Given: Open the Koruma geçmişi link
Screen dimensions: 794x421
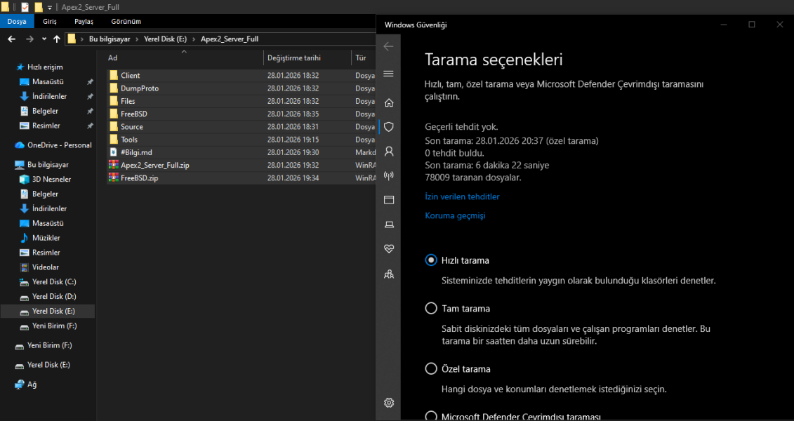Looking at the screenshot, I should coord(455,216).
